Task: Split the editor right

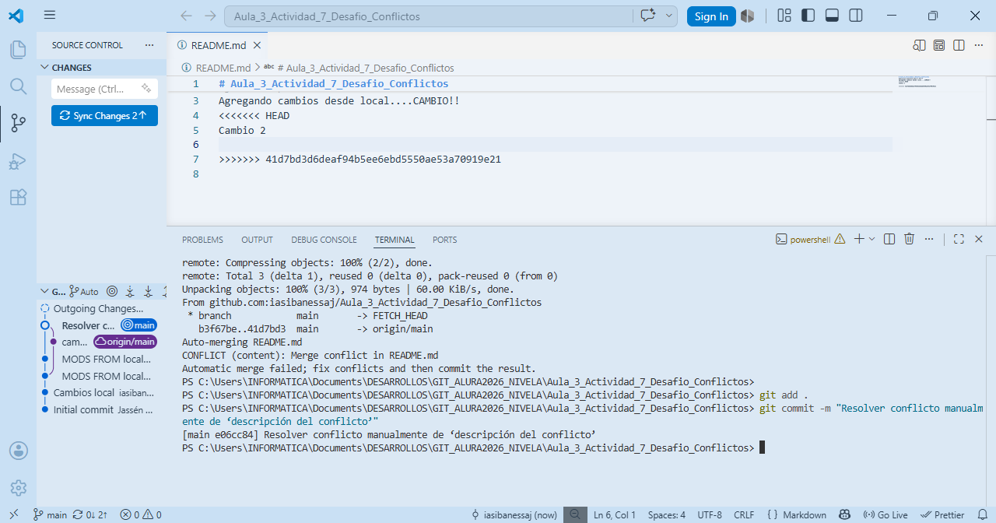Action: (959, 45)
